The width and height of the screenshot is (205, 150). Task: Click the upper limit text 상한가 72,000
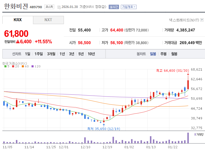(136, 30)
